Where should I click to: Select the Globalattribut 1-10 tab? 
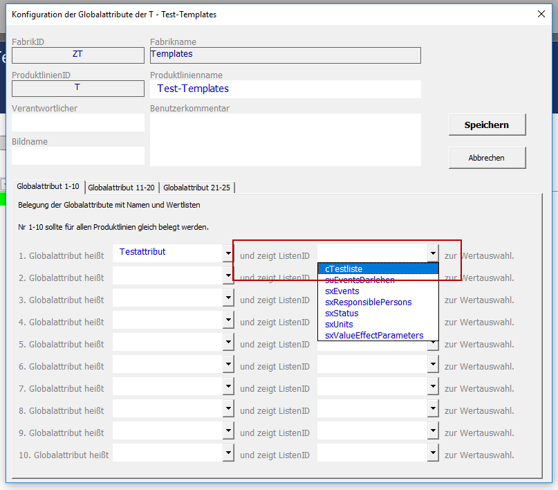[48, 187]
